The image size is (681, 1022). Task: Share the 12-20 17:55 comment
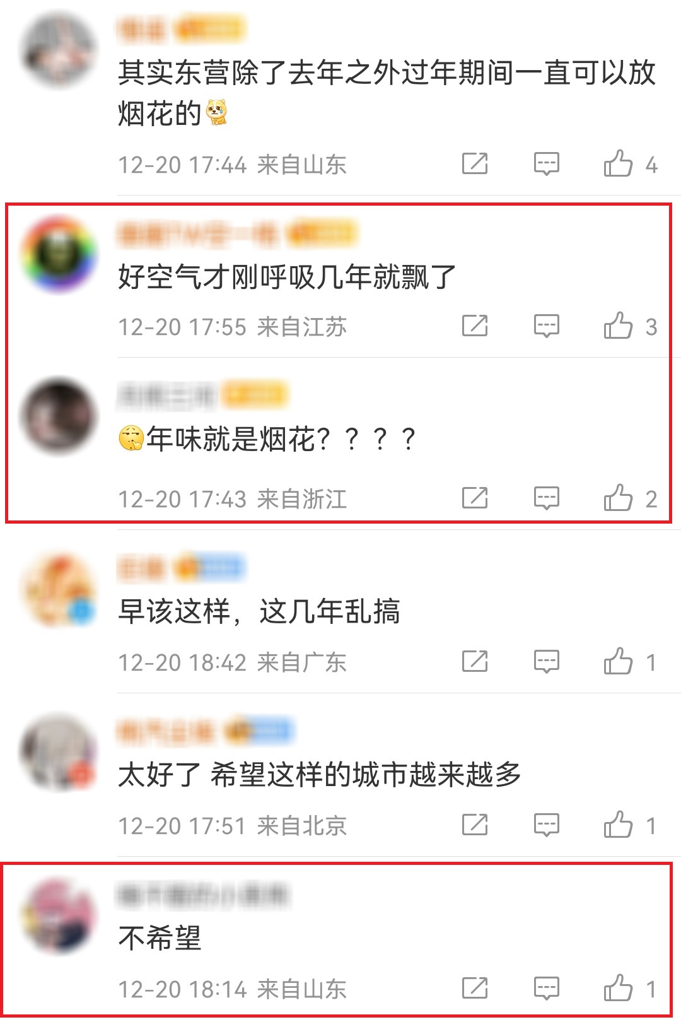coord(475,326)
